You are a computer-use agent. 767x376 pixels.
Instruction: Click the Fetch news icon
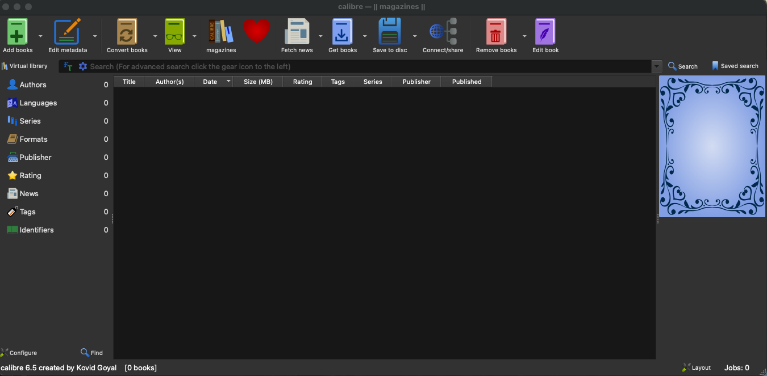point(297,32)
